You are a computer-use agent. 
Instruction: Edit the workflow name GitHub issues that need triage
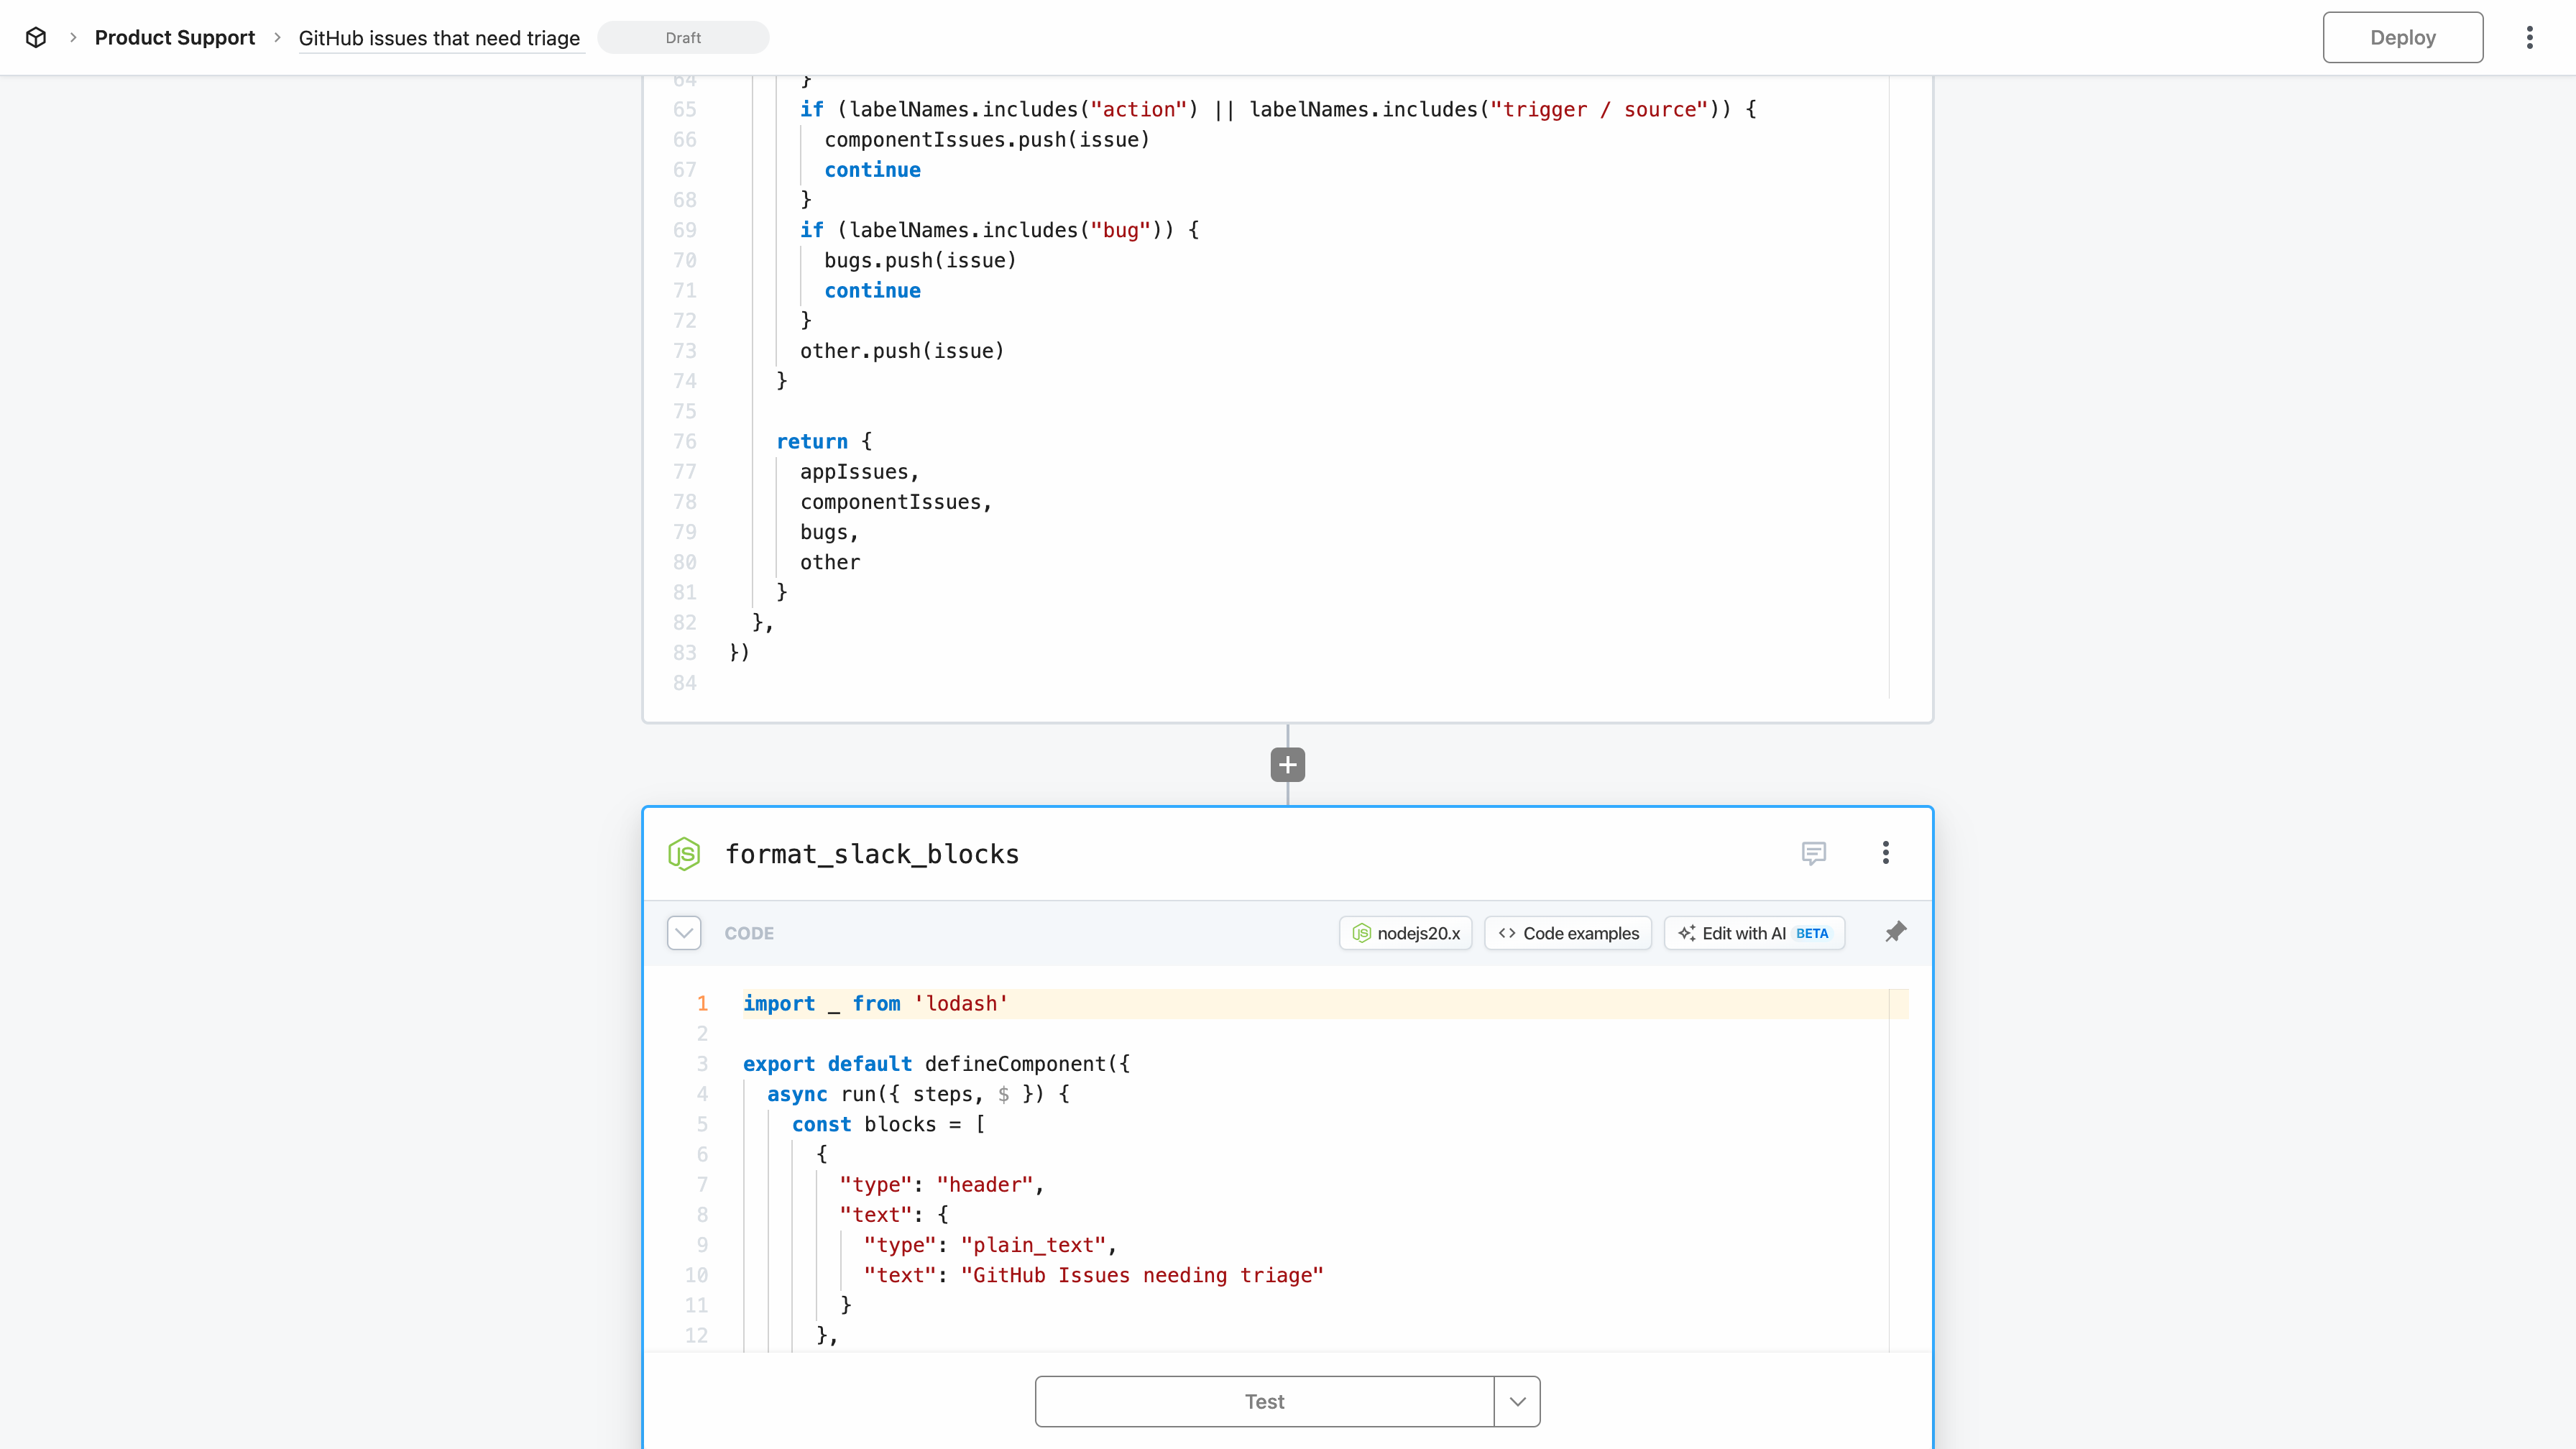tap(439, 38)
